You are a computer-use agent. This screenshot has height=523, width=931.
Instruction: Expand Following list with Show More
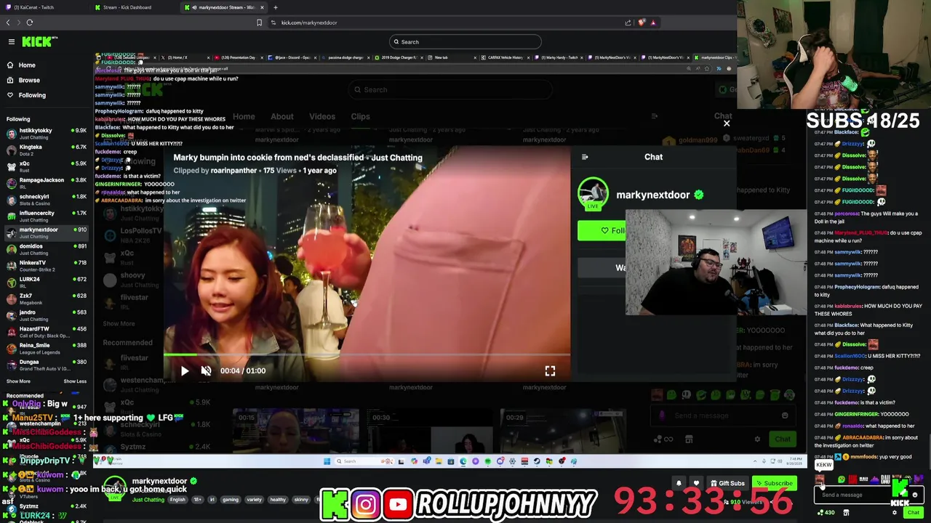click(x=18, y=381)
